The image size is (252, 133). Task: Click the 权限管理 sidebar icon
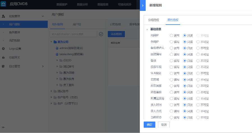point(3,16)
